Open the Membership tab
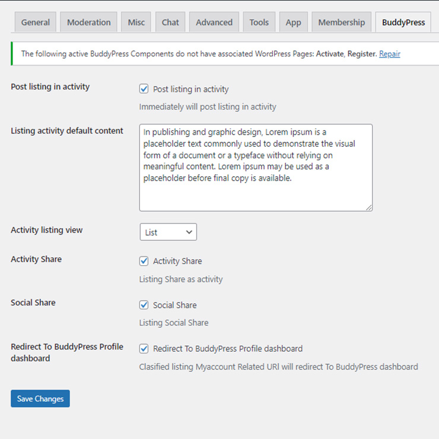Viewport: 439px width, 439px height. point(342,22)
